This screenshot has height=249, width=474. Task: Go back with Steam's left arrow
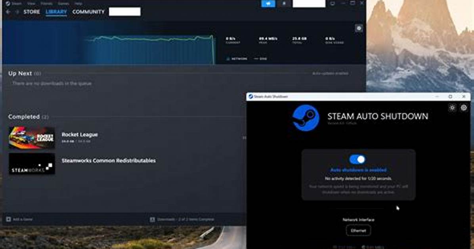pyautogui.click(x=8, y=12)
